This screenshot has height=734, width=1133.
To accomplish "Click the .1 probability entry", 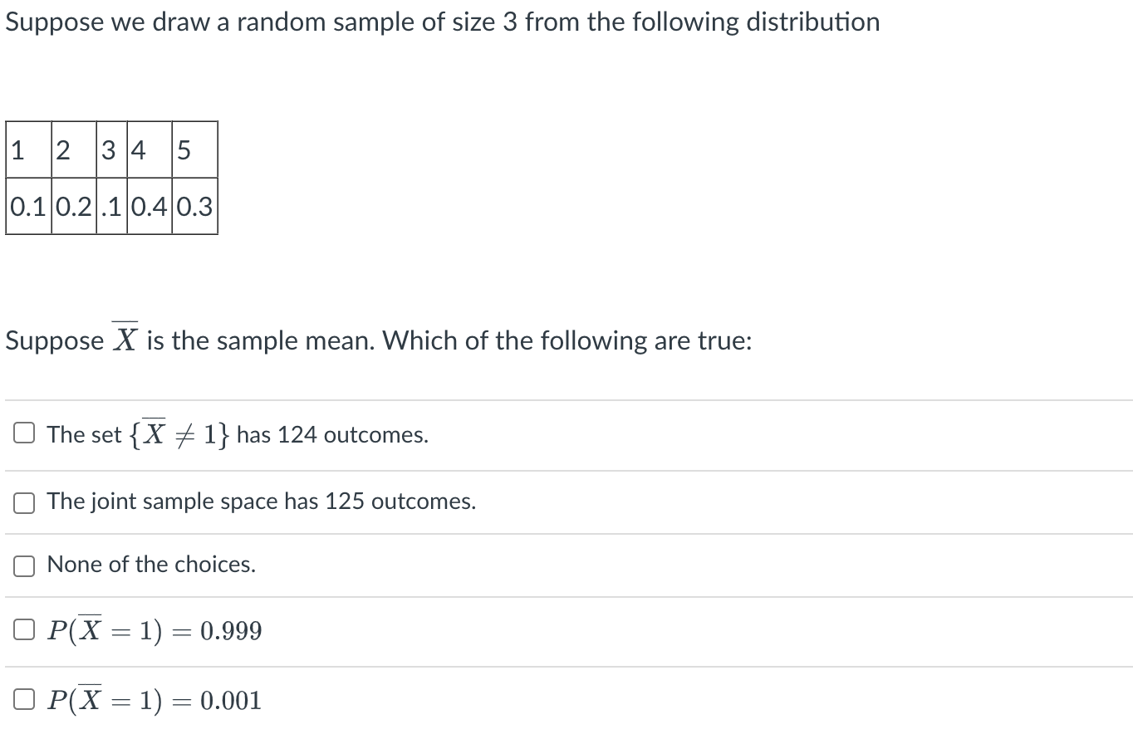I will [x=111, y=206].
